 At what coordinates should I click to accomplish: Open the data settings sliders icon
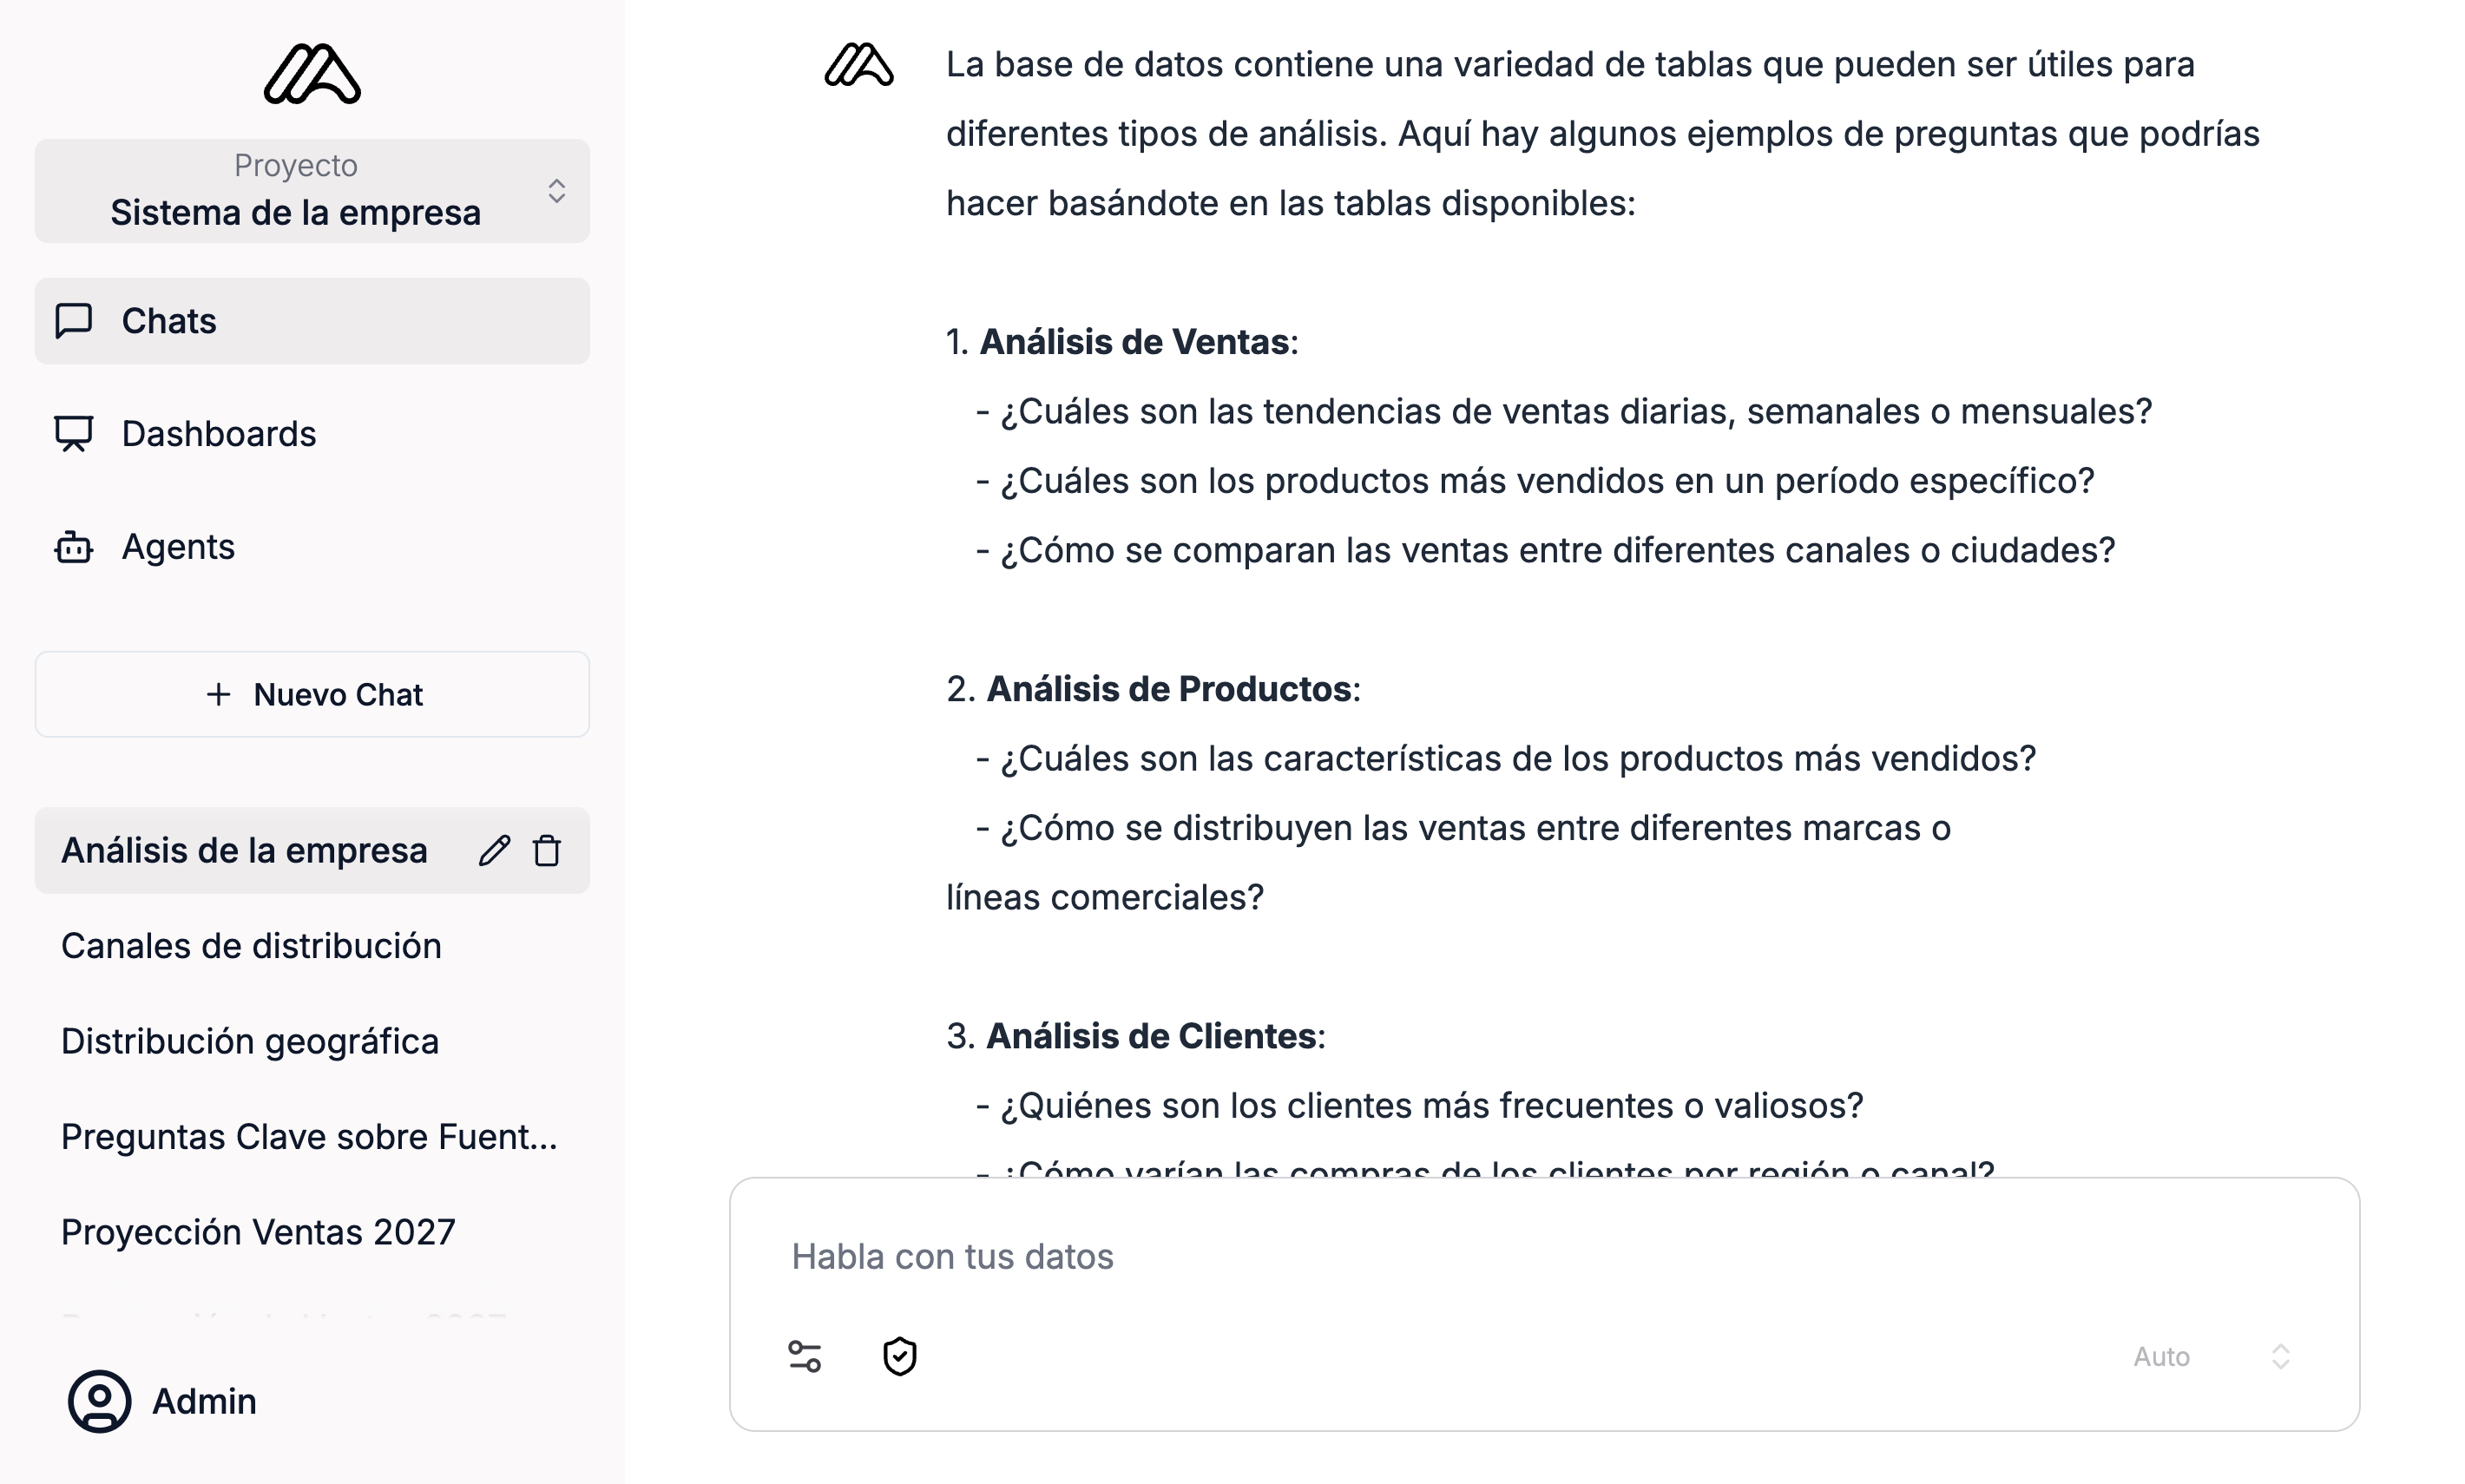805,1356
